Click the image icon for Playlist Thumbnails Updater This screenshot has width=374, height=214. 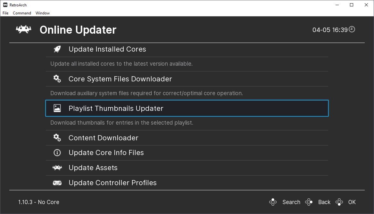tap(57, 108)
